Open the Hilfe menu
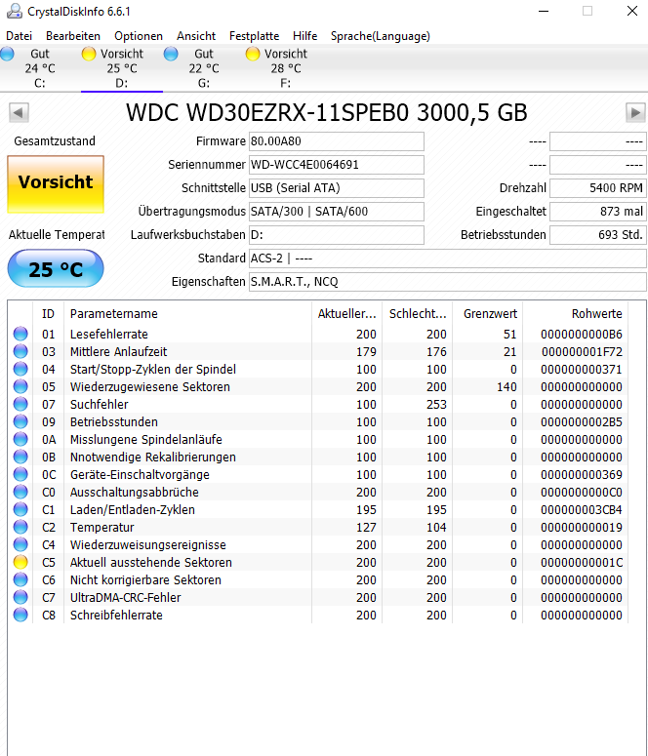The height and width of the screenshot is (756, 648). [x=304, y=36]
